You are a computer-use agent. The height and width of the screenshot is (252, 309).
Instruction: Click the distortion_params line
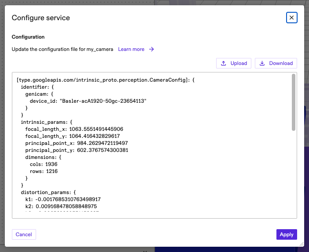[48, 192]
